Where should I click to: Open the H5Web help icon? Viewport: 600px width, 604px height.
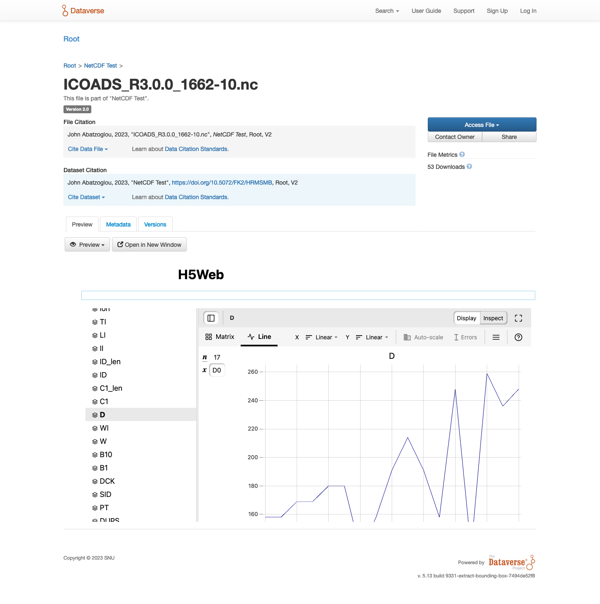[x=518, y=337]
